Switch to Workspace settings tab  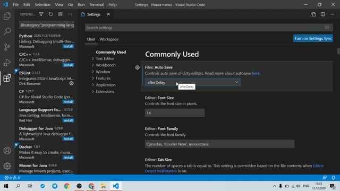click(109, 39)
